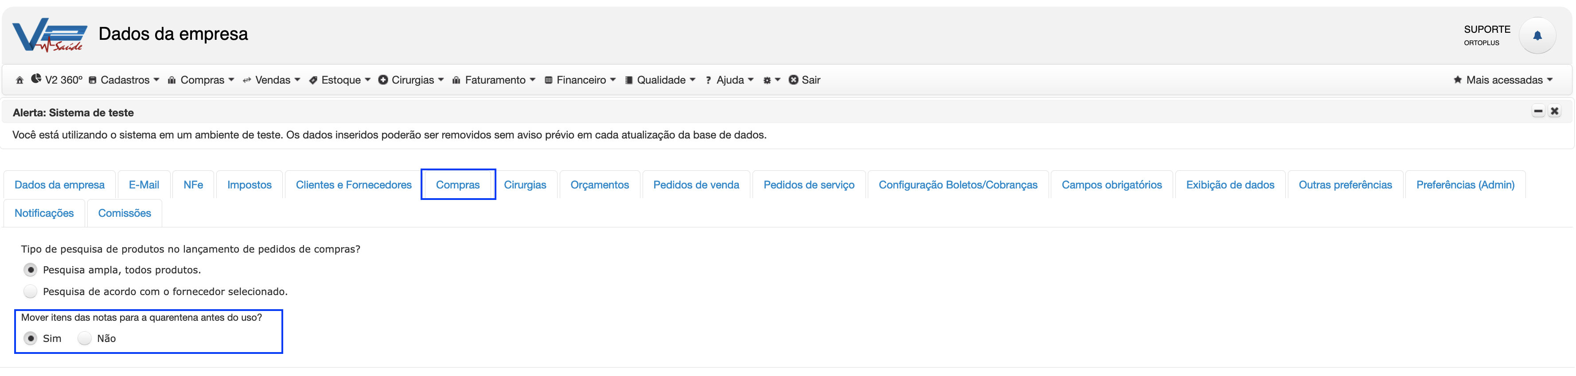
Task: Click the home icon in the navigation bar
Action: pos(20,80)
